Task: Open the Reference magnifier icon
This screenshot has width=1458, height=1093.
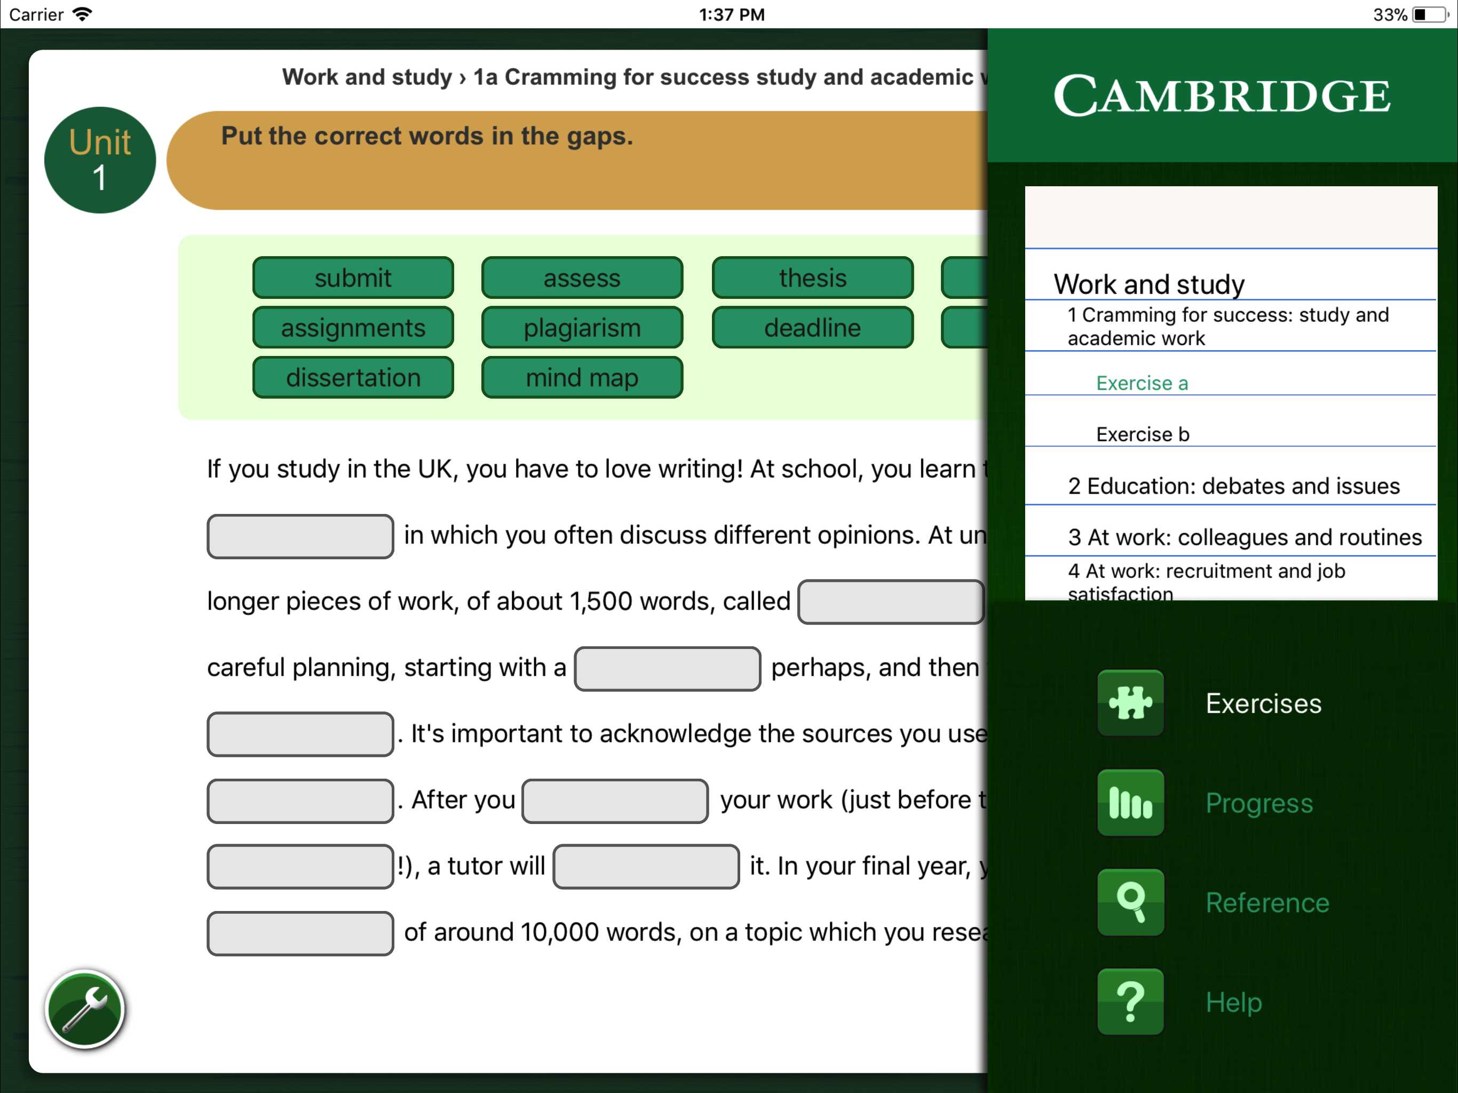Action: coord(1130,902)
